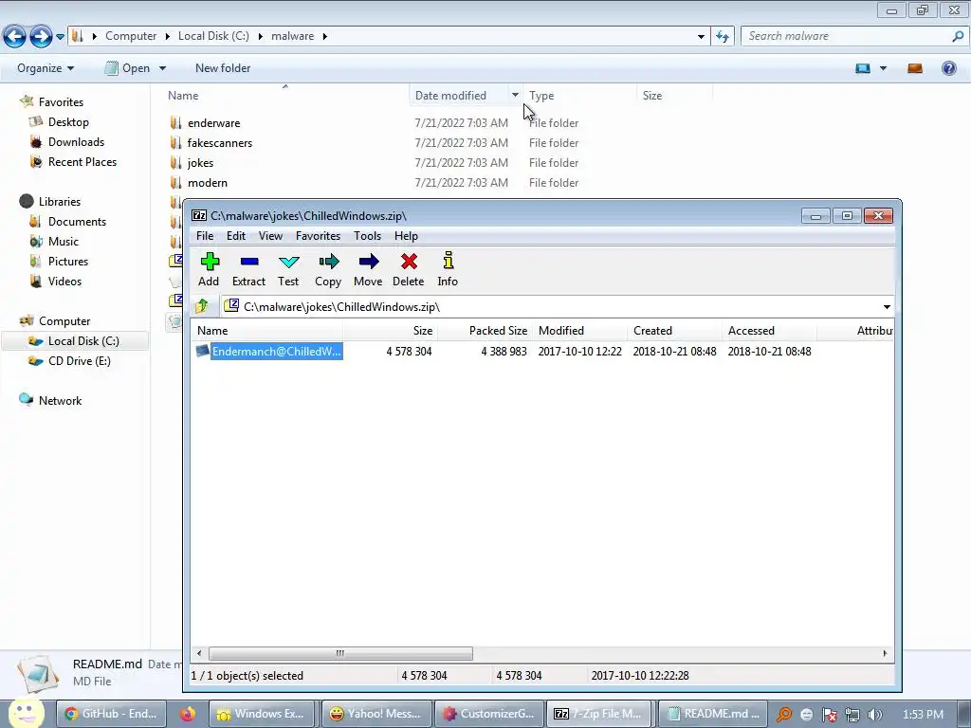Open the Documents library
Image resolution: width=971 pixels, height=728 pixels.
click(77, 221)
